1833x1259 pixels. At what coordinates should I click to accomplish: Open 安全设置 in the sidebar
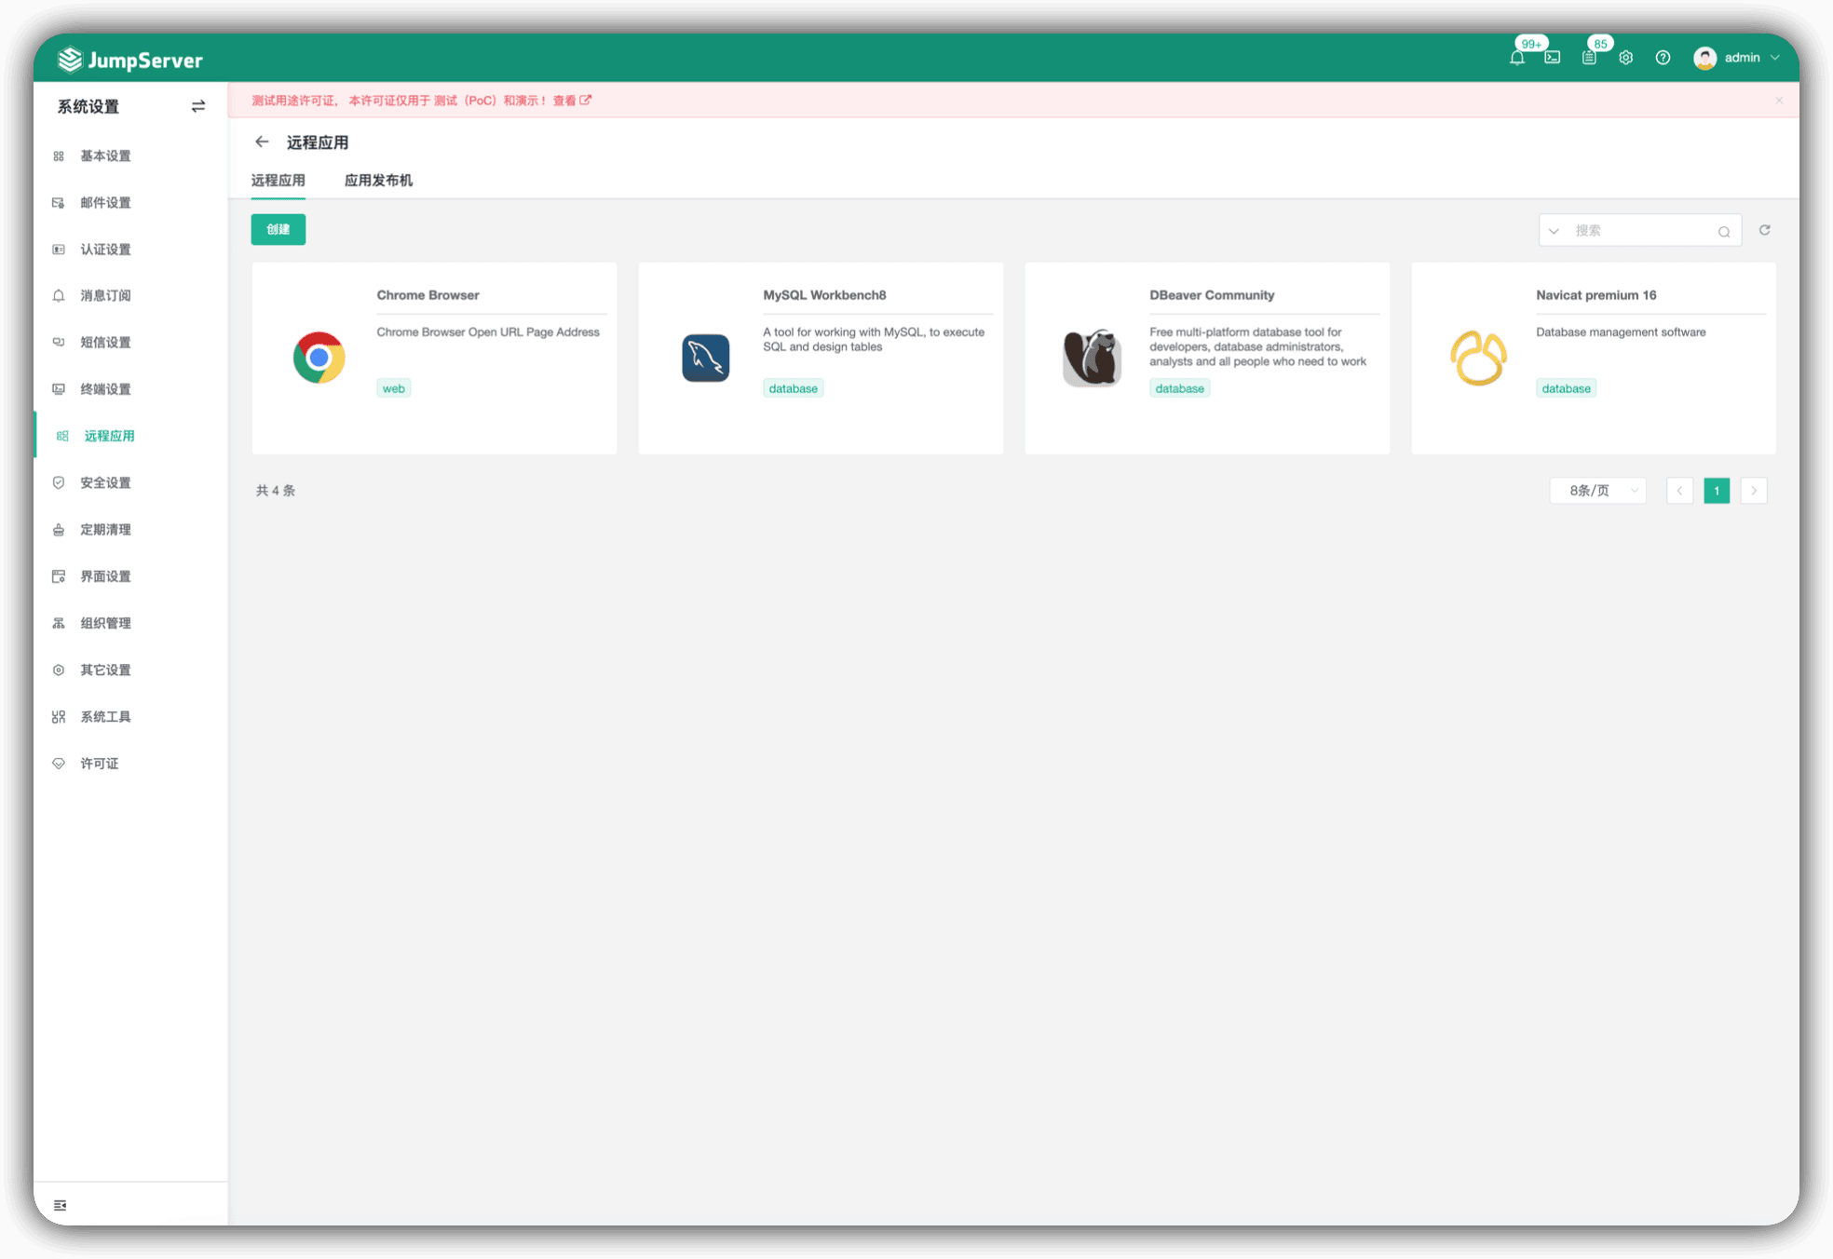(105, 482)
